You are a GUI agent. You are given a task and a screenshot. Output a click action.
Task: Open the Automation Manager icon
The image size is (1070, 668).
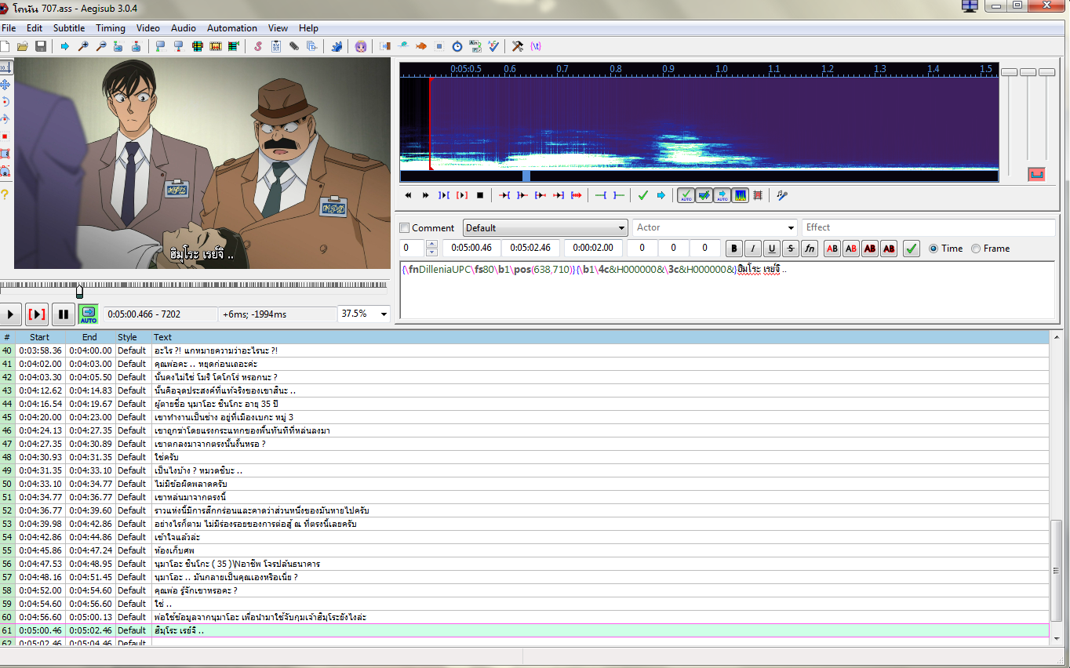[x=337, y=47]
